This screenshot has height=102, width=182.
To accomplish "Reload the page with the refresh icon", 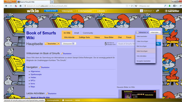I will [x=132, y=6].
